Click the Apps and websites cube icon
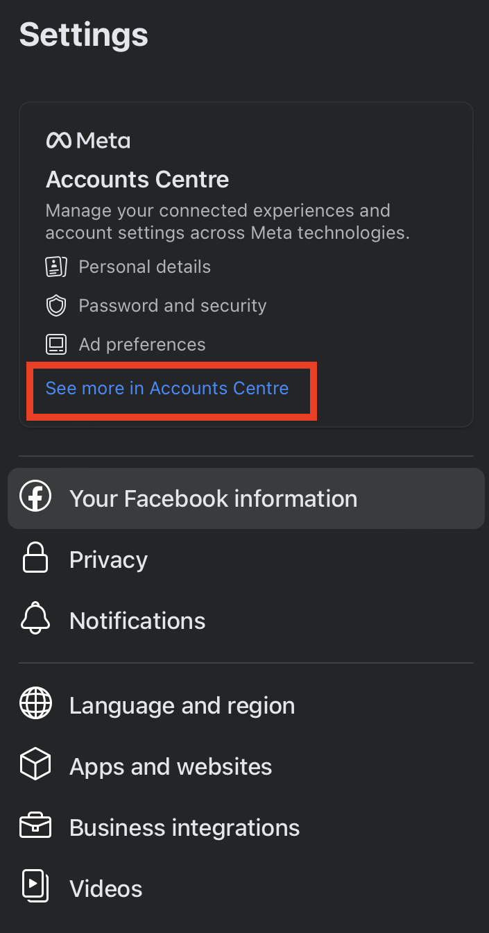This screenshot has width=489, height=933. (x=35, y=766)
